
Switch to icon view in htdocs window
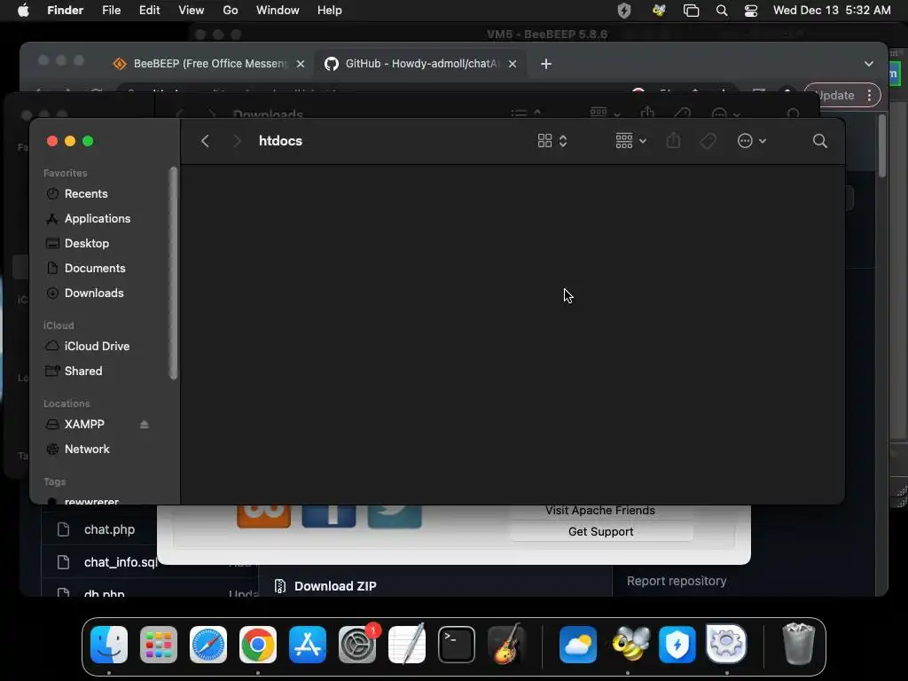544,141
